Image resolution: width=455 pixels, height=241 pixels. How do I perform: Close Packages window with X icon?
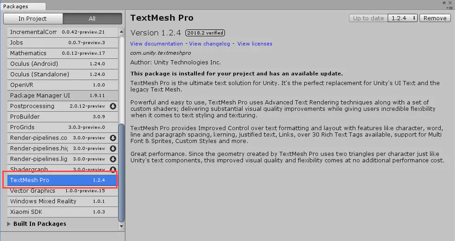point(450,3)
